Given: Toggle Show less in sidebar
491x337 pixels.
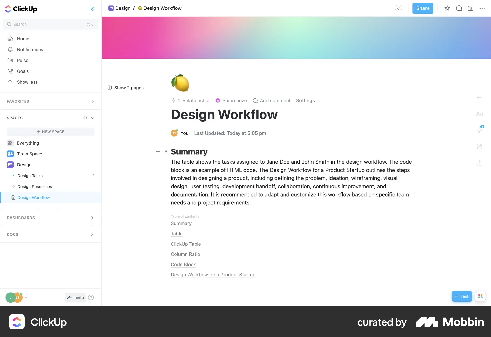Looking at the screenshot, I should (x=27, y=82).
